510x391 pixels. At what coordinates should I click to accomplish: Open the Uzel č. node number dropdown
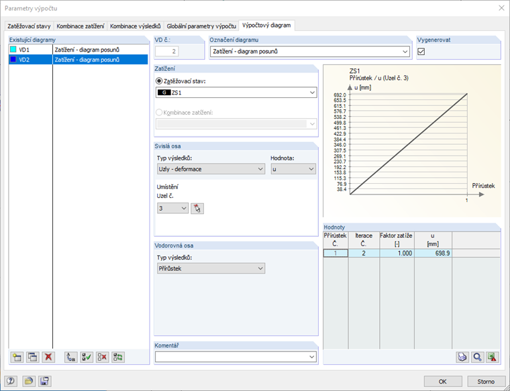click(172, 209)
